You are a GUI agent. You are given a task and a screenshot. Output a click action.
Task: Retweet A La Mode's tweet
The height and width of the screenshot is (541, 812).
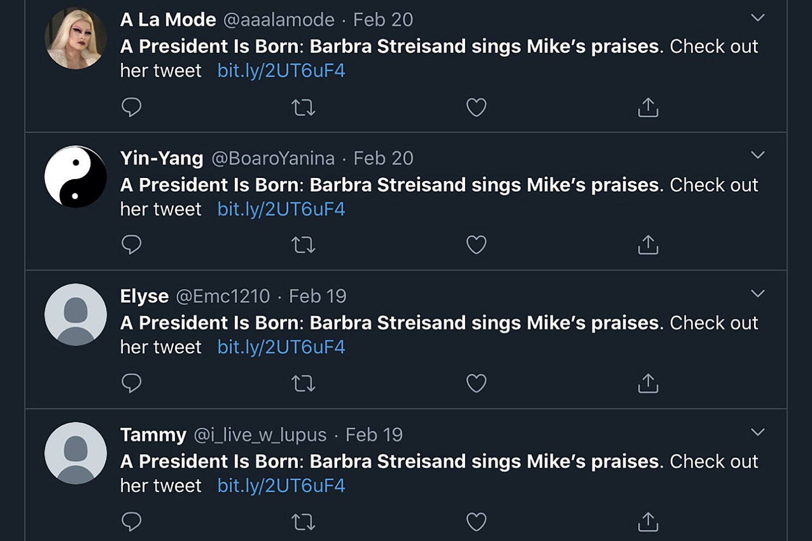coord(303,108)
